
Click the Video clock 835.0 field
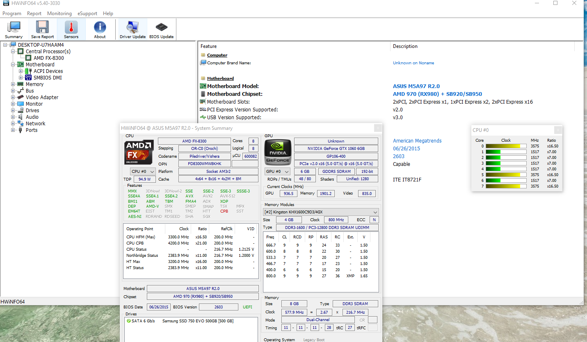367,194
